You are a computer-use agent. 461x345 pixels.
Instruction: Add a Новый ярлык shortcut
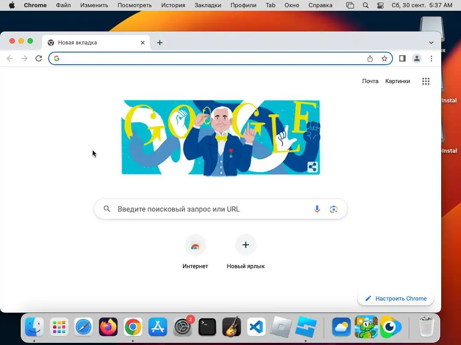246,252
